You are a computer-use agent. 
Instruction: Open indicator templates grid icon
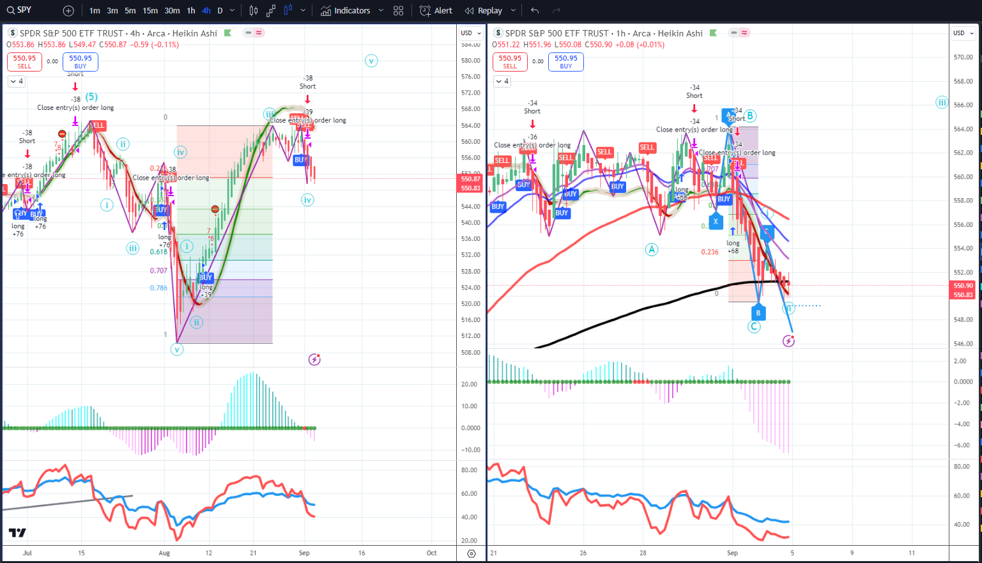point(399,11)
